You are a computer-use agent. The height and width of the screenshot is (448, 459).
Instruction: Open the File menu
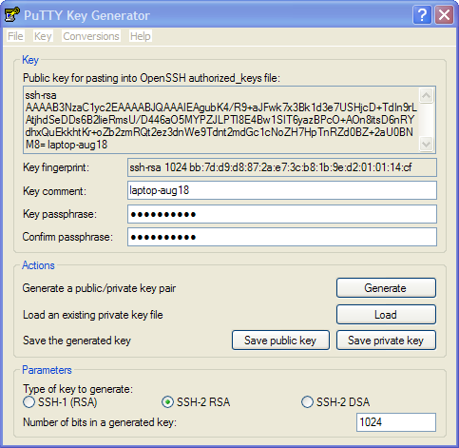(x=15, y=36)
